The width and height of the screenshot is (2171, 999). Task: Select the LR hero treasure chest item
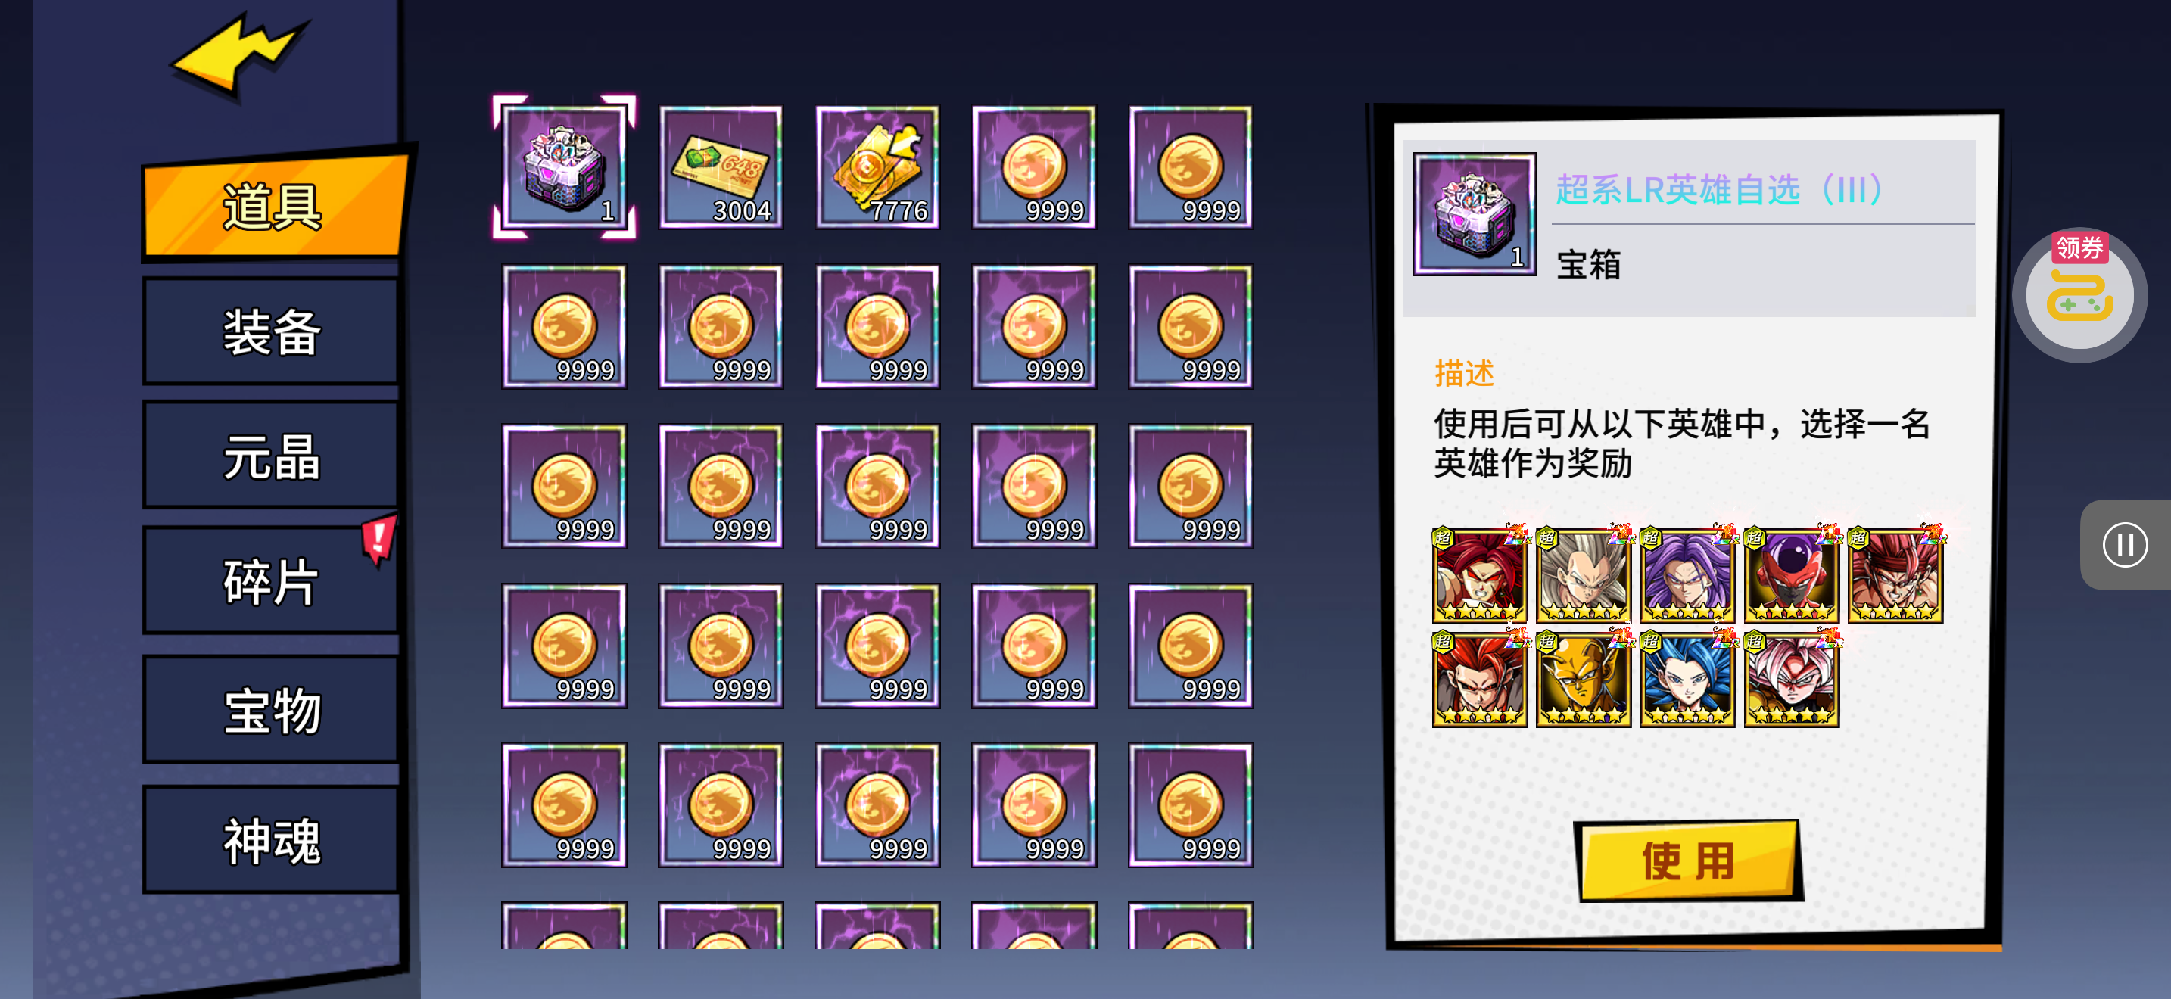[x=564, y=166]
